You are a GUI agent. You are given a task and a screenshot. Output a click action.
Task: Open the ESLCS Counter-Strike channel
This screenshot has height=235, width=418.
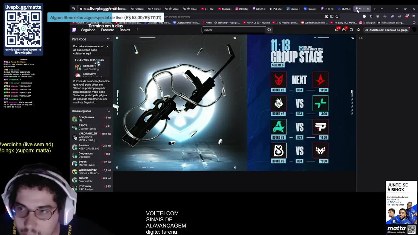91,127
